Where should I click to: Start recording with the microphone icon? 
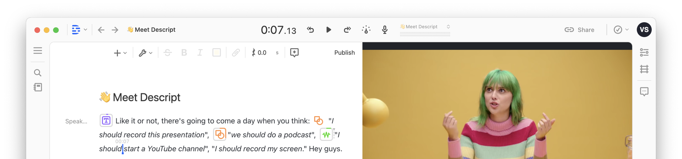click(385, 30)
